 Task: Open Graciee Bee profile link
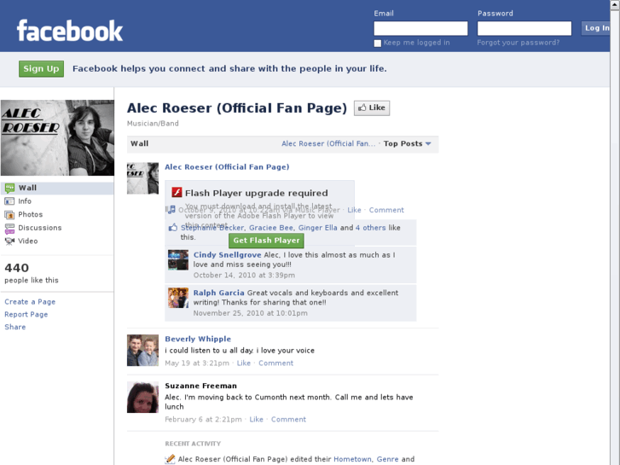coord(271,228)
